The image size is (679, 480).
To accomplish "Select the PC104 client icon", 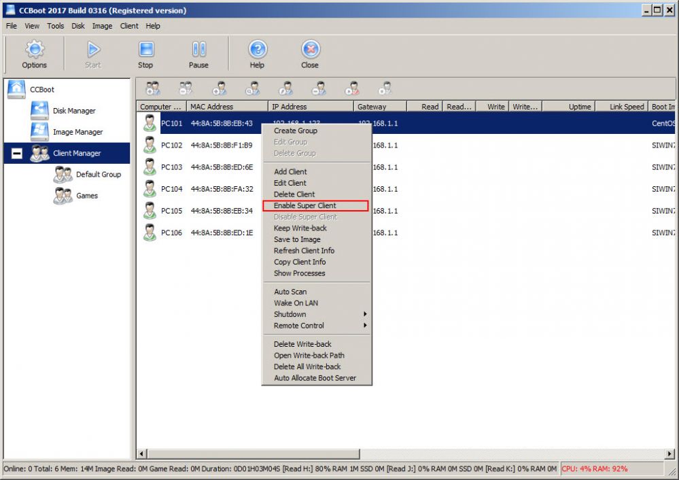I will [150, 189].
